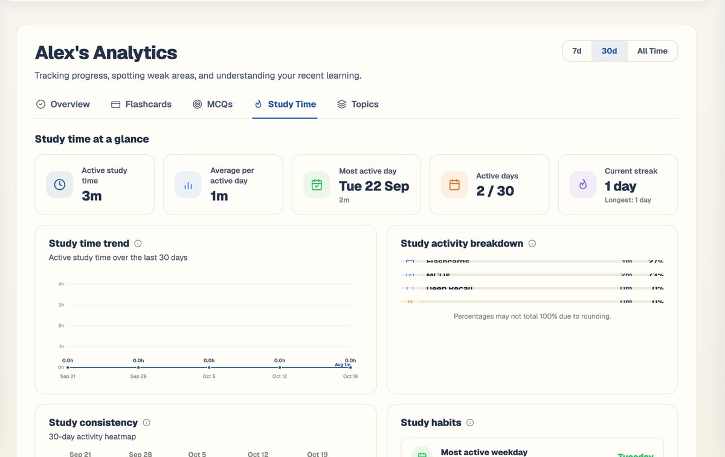This screenshot has height=457, width=725.
Task: Show info for Study activity breakdown
Action: tap(532, 244)
